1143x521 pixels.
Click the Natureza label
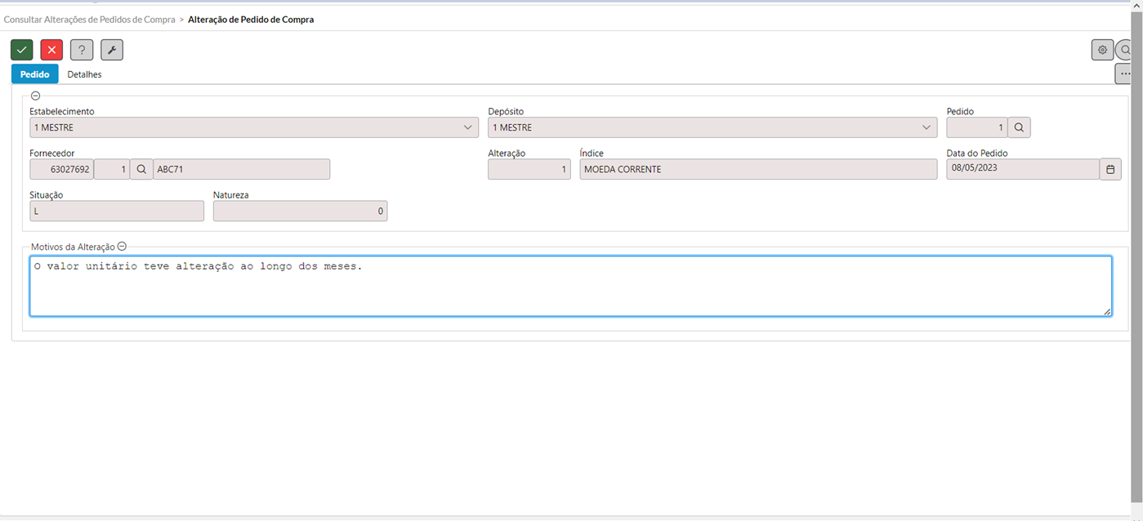coord(231,195)
